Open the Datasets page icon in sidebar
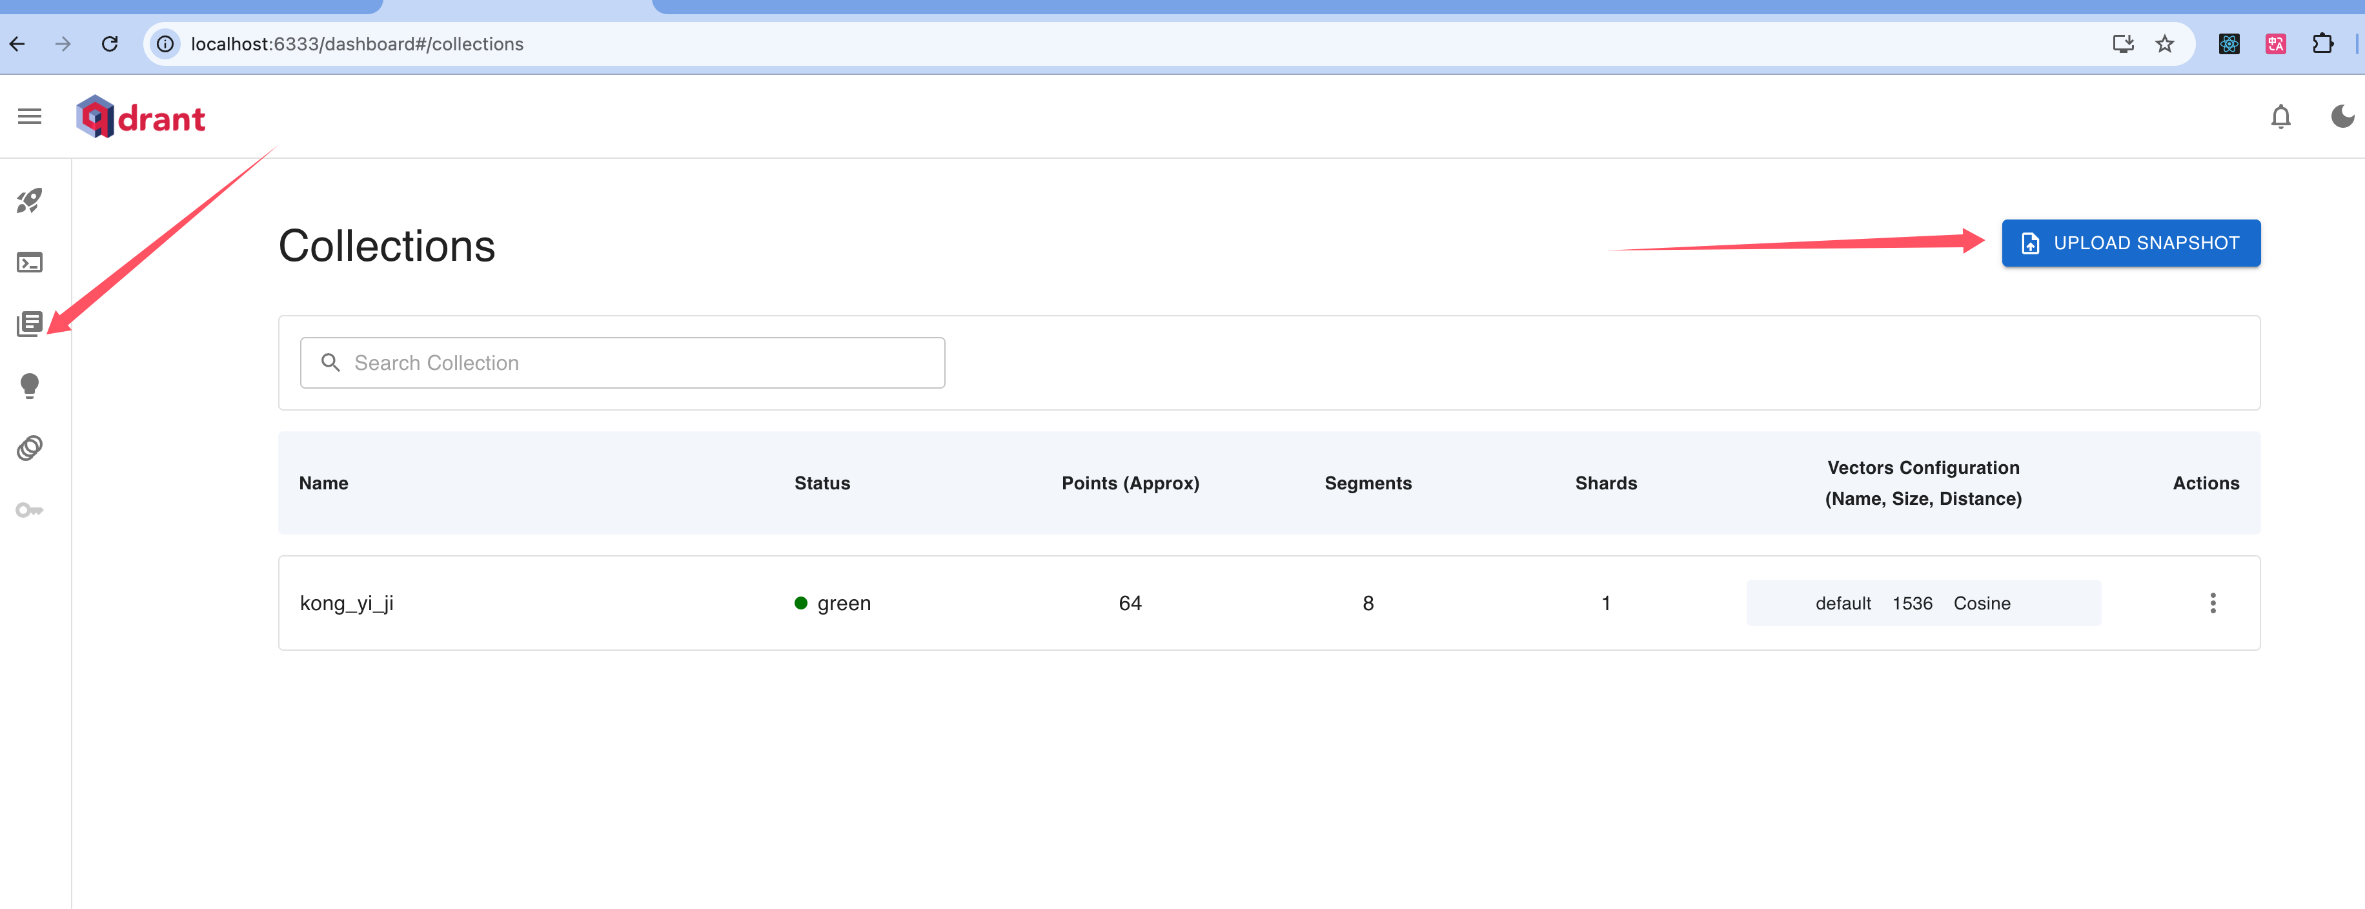The width and height of the screenshot is (2365, 909). [x=30, y=448]
